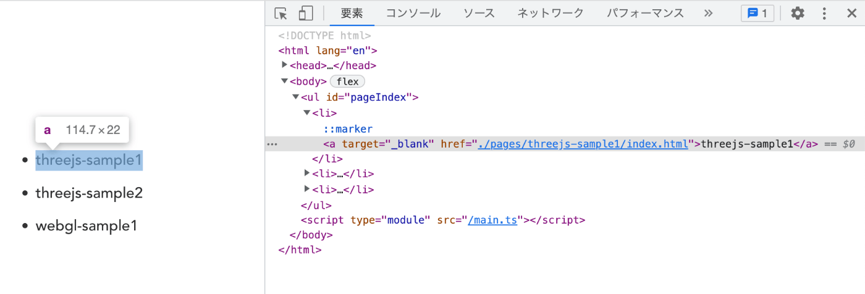
Task: Select the closing </html> tag row
Action: click(x=300, y=250)
